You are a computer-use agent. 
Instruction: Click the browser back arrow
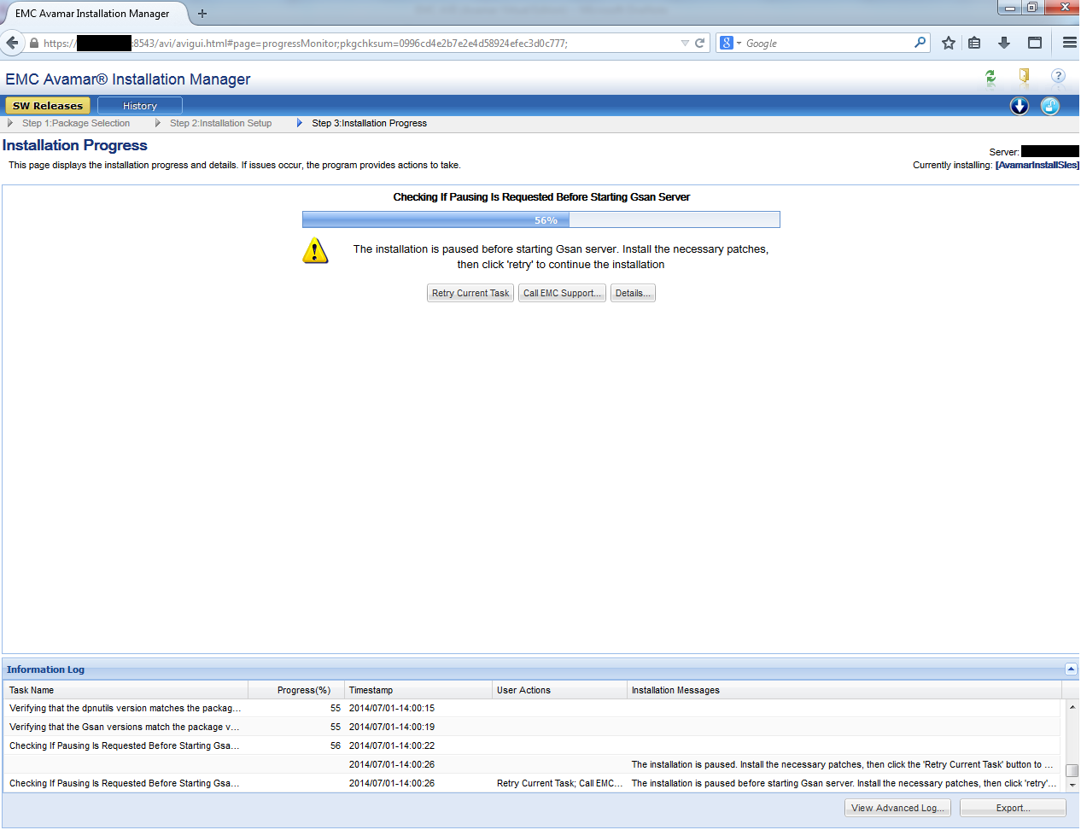[x=12, y=43]
